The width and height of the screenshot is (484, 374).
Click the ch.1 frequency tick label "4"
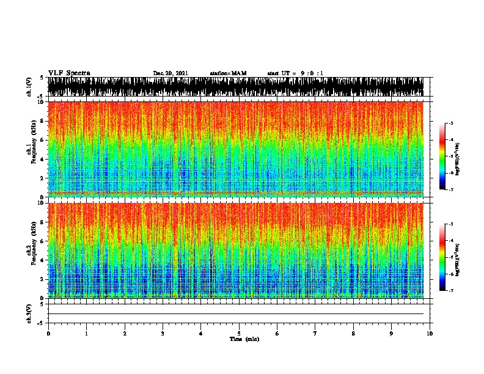[43, 159]
